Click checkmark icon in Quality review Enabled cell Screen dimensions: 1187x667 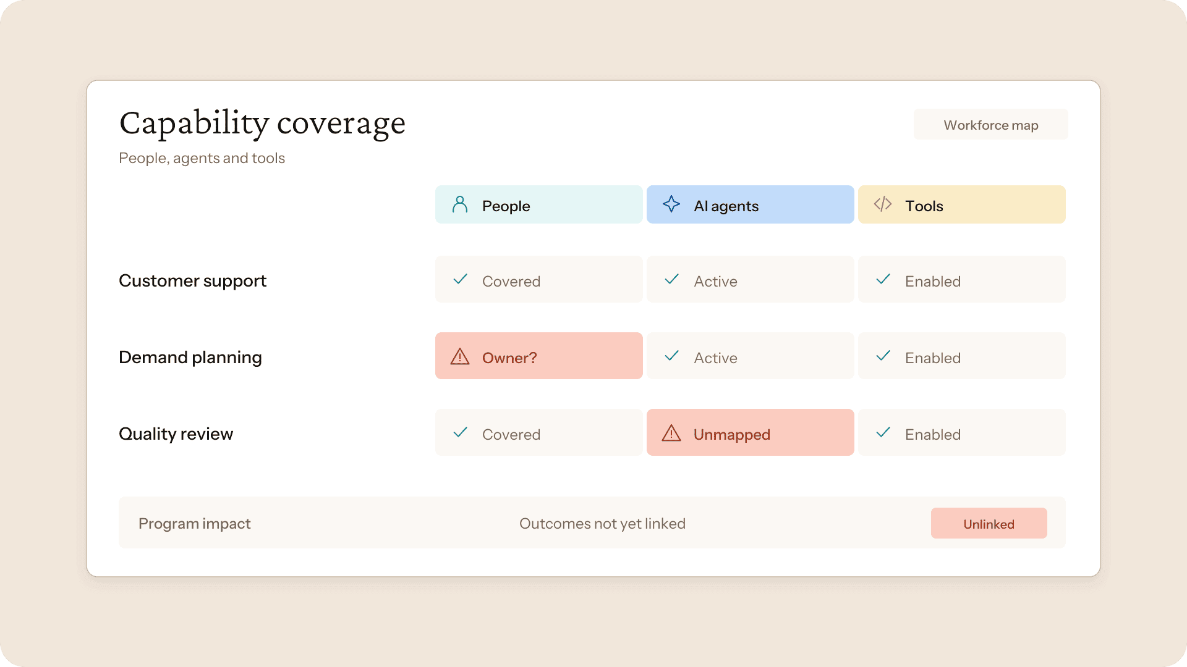pyautogui.click(x=883, y=433)
